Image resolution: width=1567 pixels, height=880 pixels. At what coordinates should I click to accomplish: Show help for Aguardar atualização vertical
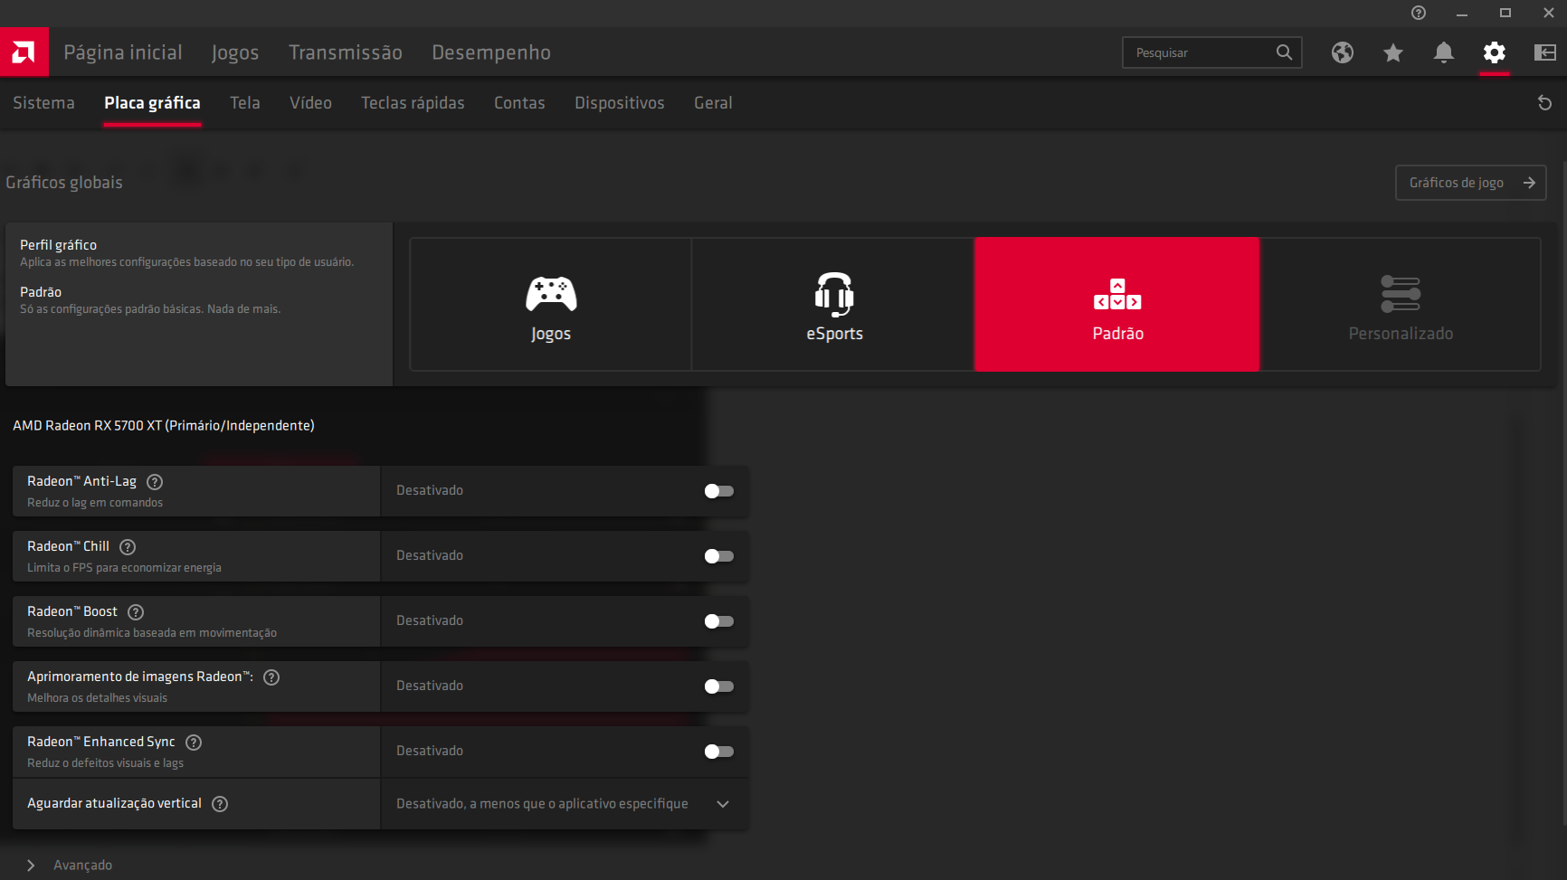[220, 804]
